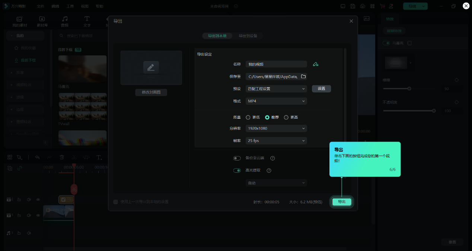Dismiss the tutorial with white round X
Screen dimensions: 472x251
pos(466,6)
